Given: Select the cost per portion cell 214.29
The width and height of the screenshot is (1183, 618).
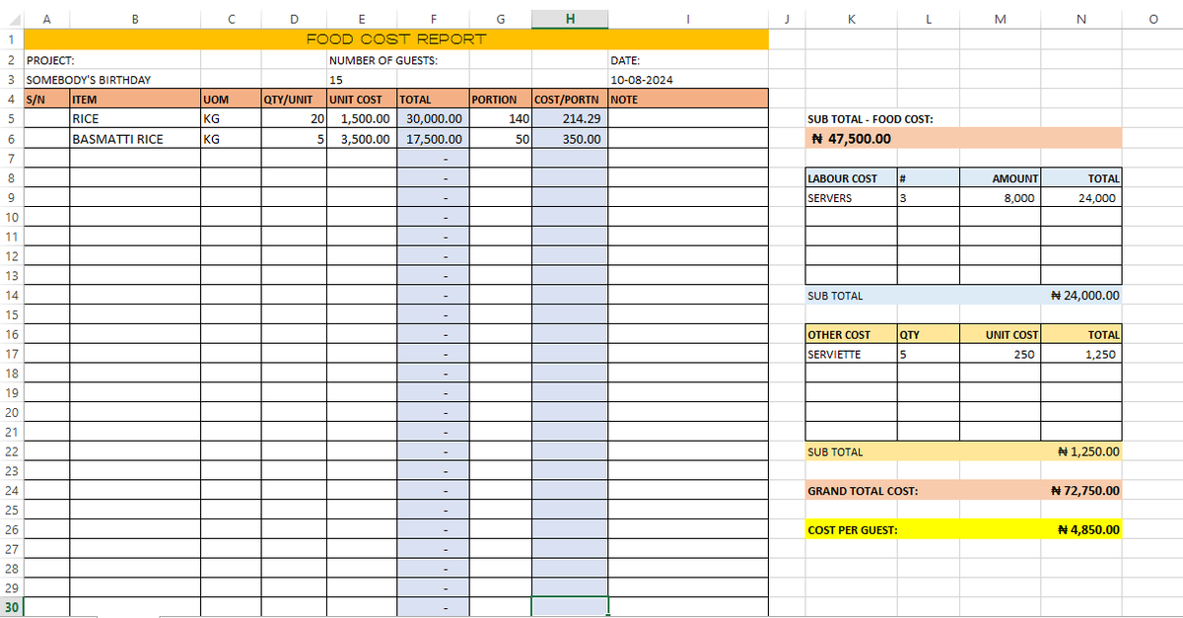Looking at the screenshot, I should tap(570, 118).
